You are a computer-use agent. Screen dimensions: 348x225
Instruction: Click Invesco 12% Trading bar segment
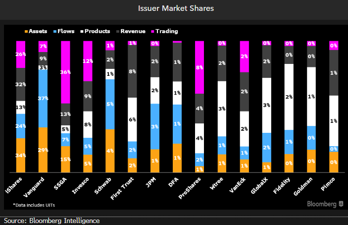coord(88,60)
